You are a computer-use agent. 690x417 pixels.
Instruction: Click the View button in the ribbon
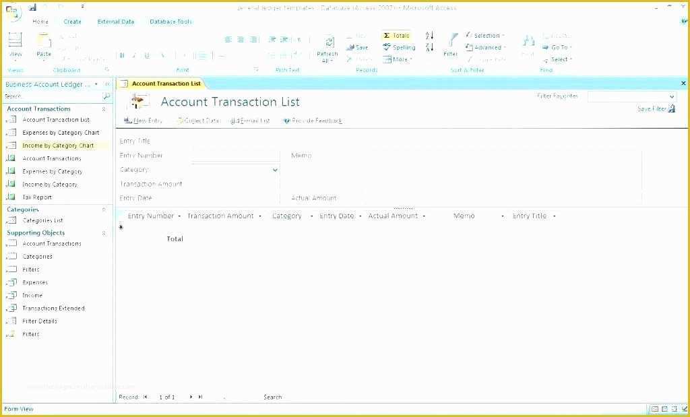[15, 45]
